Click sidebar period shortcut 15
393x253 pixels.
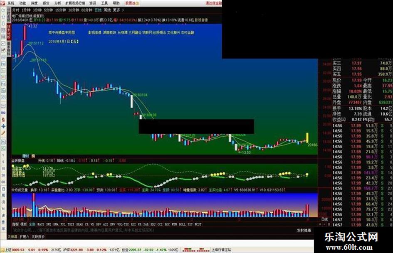coord(3,169)
